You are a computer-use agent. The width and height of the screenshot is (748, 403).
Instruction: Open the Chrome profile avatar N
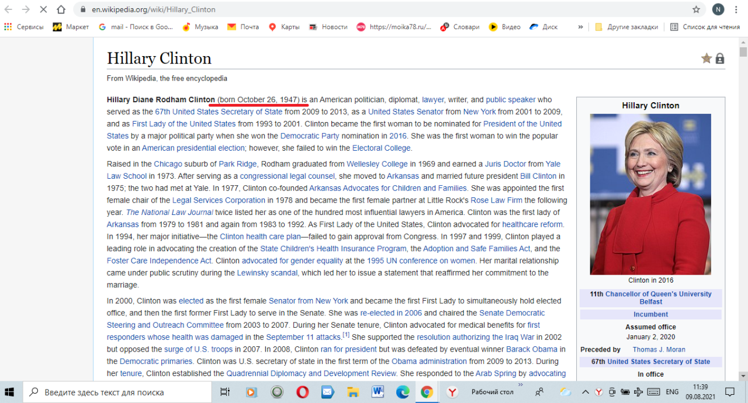(718, 9)
